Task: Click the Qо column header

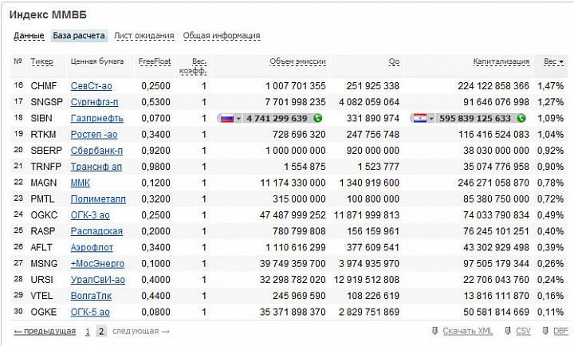Action: (394, 61)
